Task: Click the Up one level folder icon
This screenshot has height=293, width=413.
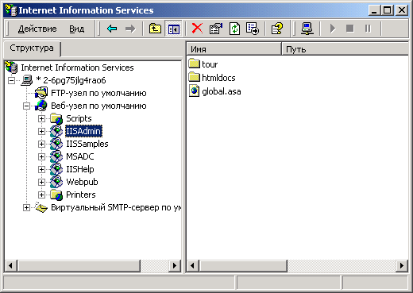Action: (x=155, y=29)
